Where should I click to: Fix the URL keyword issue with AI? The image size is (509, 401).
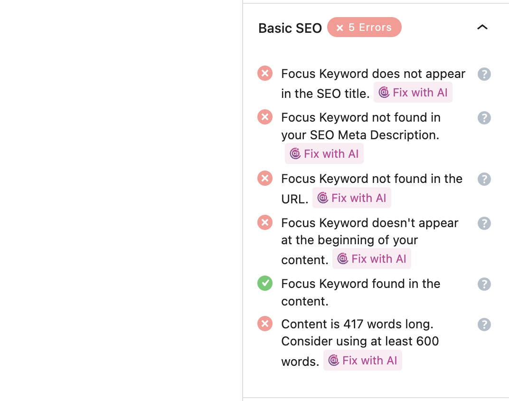click(352, 198)
